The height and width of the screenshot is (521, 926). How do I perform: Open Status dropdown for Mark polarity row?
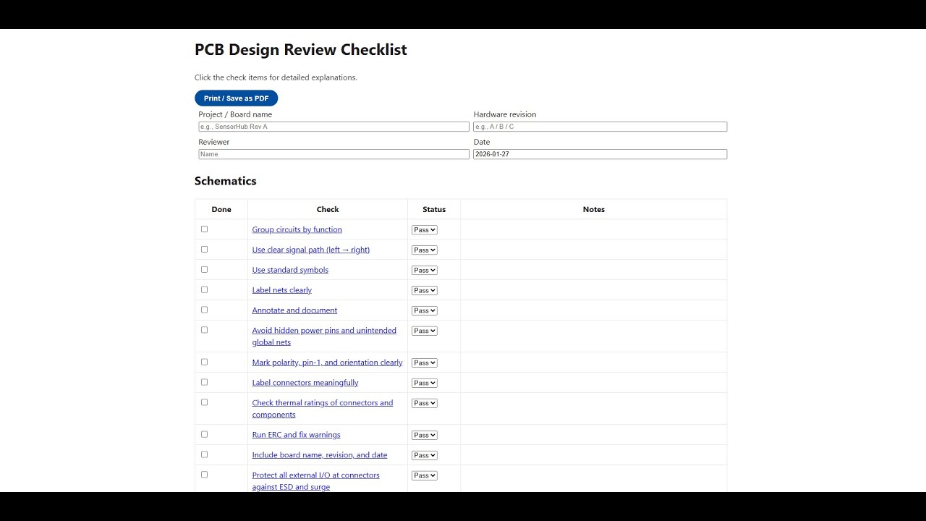[x=425, y=363]
